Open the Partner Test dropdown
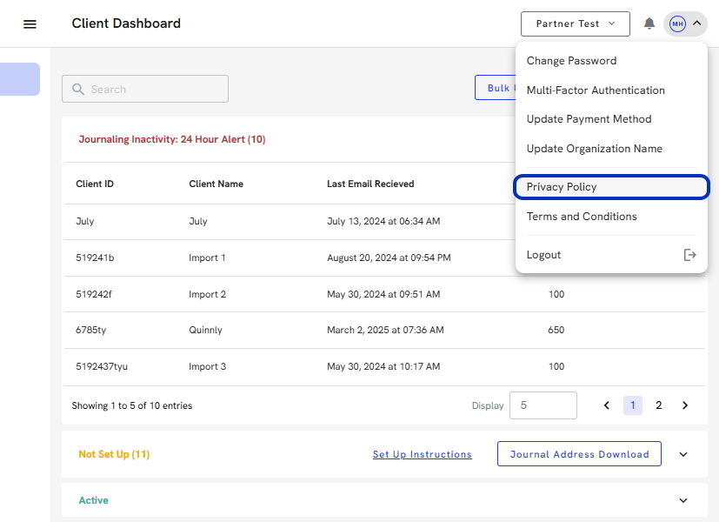 point(575,23)
